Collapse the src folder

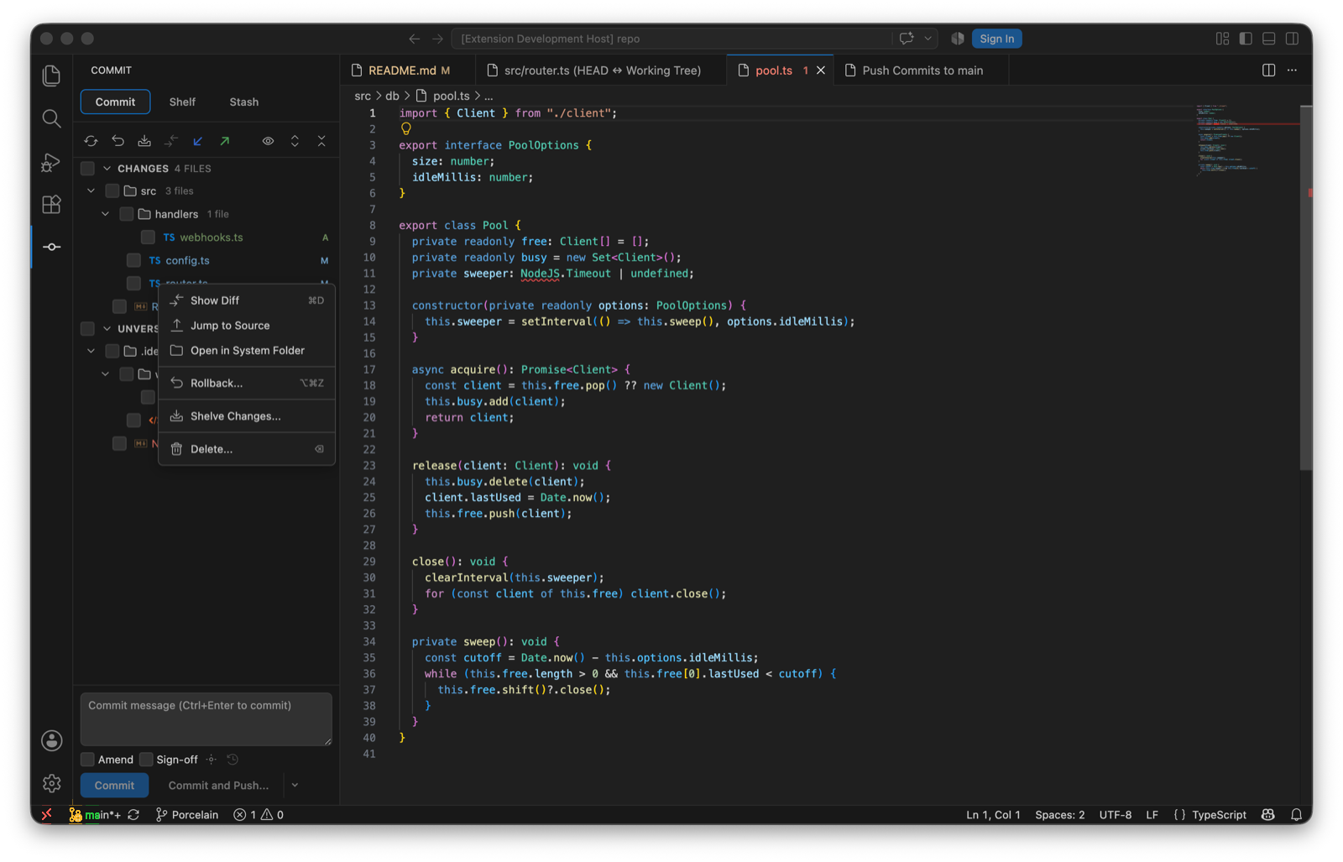(91, 191)
